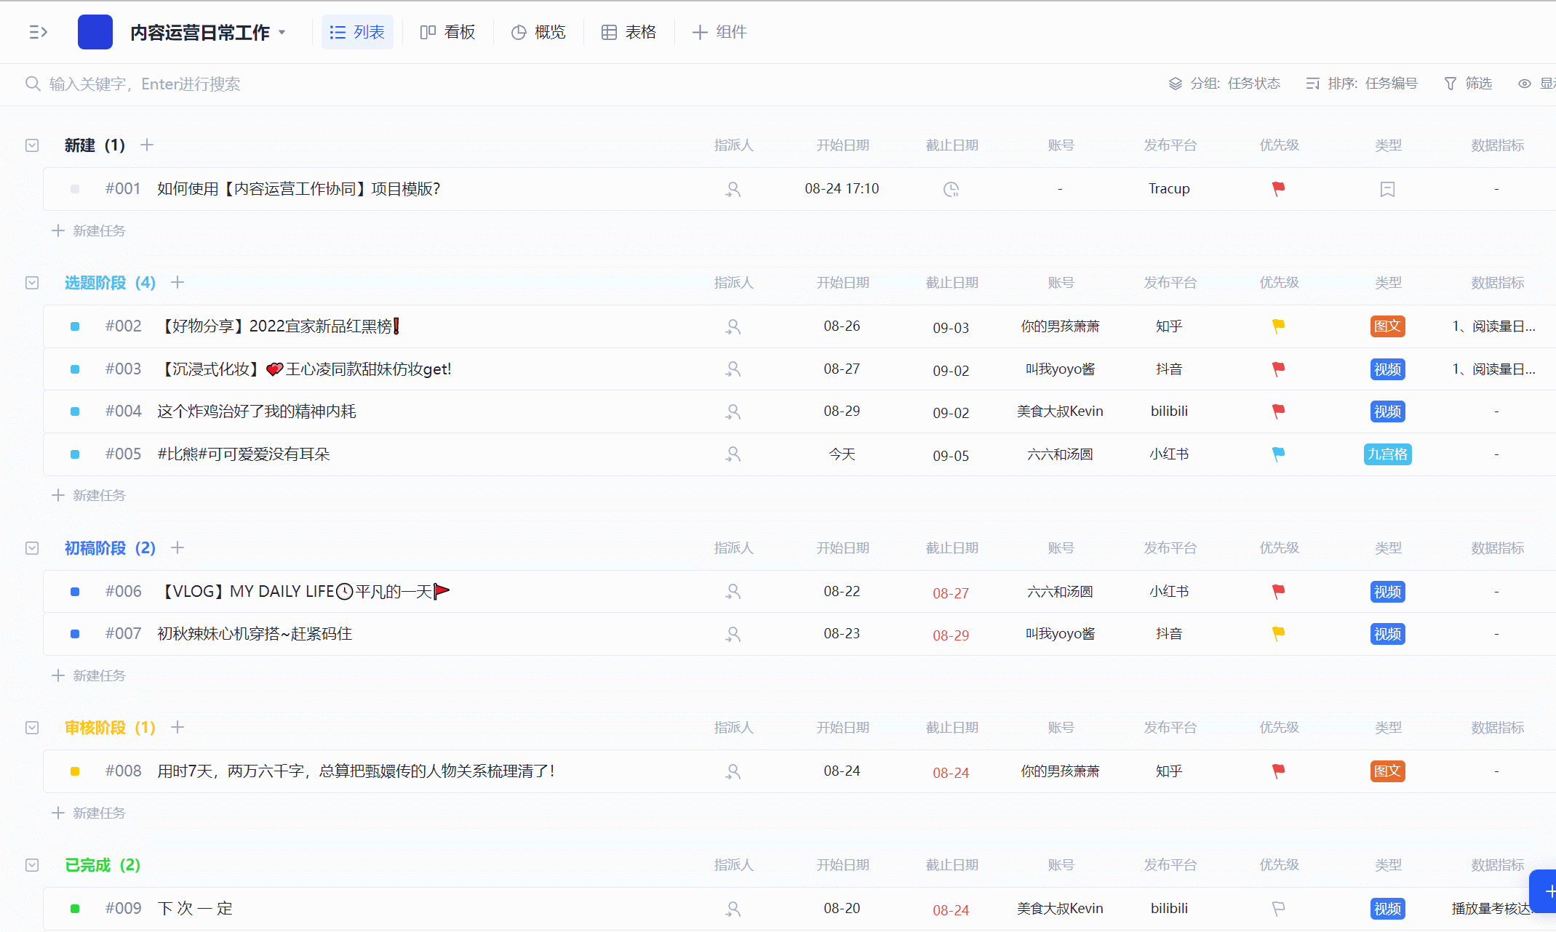Collapse the 新建 group checkbox toggle
This screenshot has height=932, width=1556.
click(32, 145)
